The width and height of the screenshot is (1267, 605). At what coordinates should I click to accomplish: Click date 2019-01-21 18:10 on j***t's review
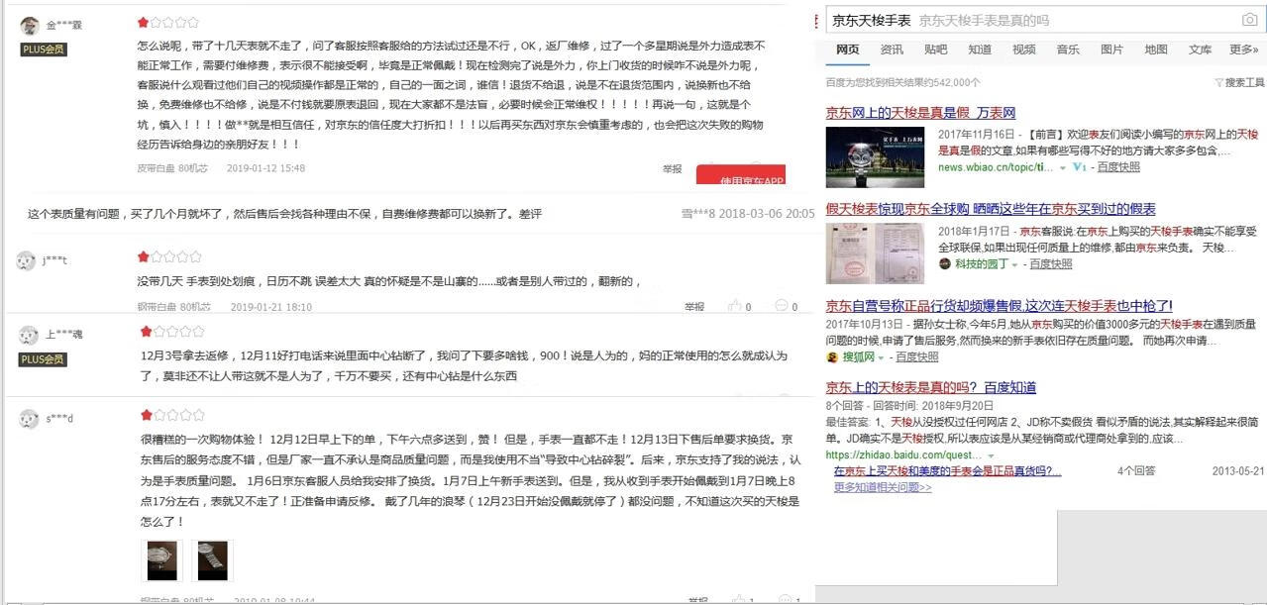click(x=271, y=307)
